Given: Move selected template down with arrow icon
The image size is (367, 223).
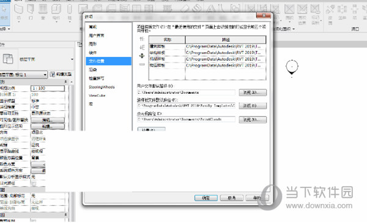Looking at the screenshot, I should (142, 48).
